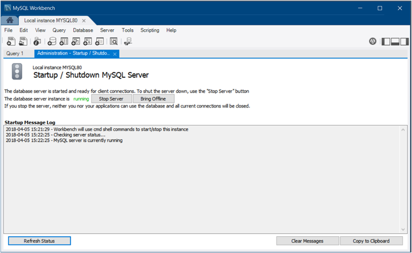The image size is (412, 253).
Task: Click log line 'Checking server status...'
Action: tap(55, 135)
